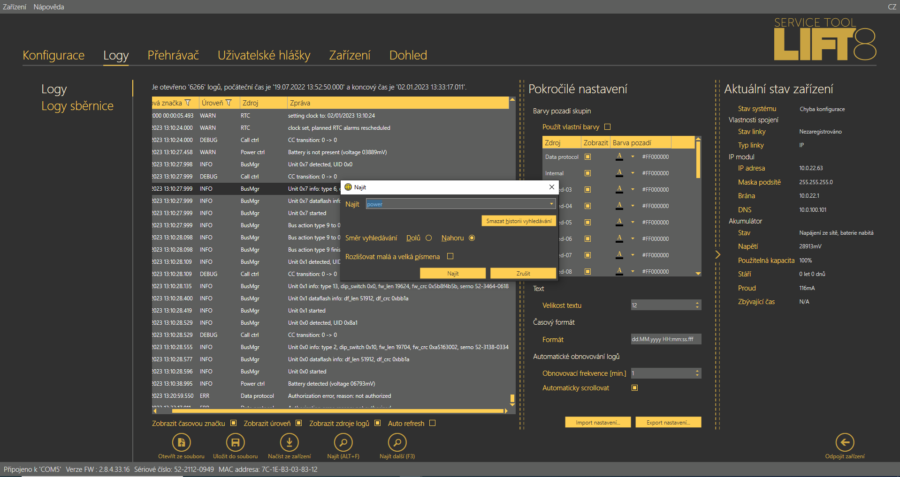The width and height of the screenshot is (900, 477).
Task: Click the Load from device (Načíst ze zařízení) icon
Action: [289, 442]
